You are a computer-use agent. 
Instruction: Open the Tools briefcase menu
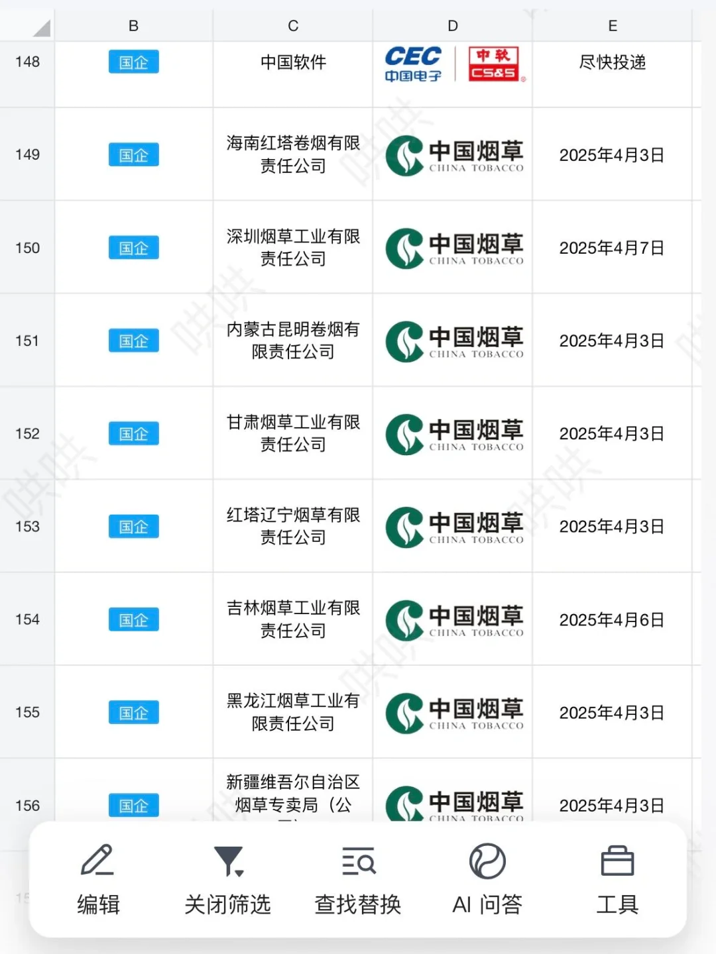point(617,861)
